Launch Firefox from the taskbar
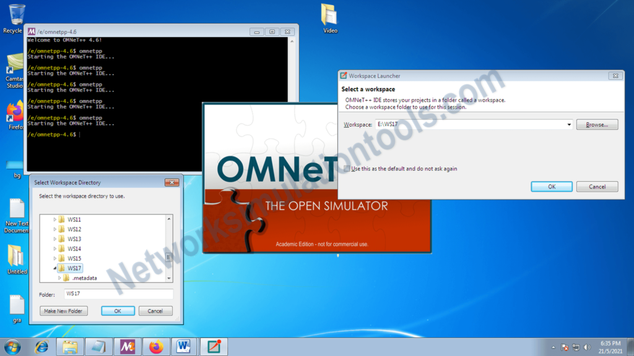The height and width of the screenshot is (356, 634). point(156,347)
